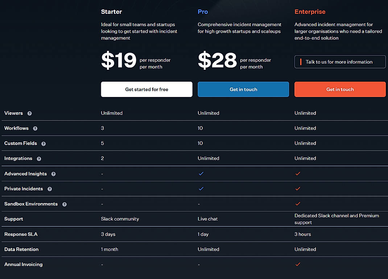Click the blue Advanced Insights checkmark under Pro
This screenshot has width=388, height=279.
[x=201, y=174]
